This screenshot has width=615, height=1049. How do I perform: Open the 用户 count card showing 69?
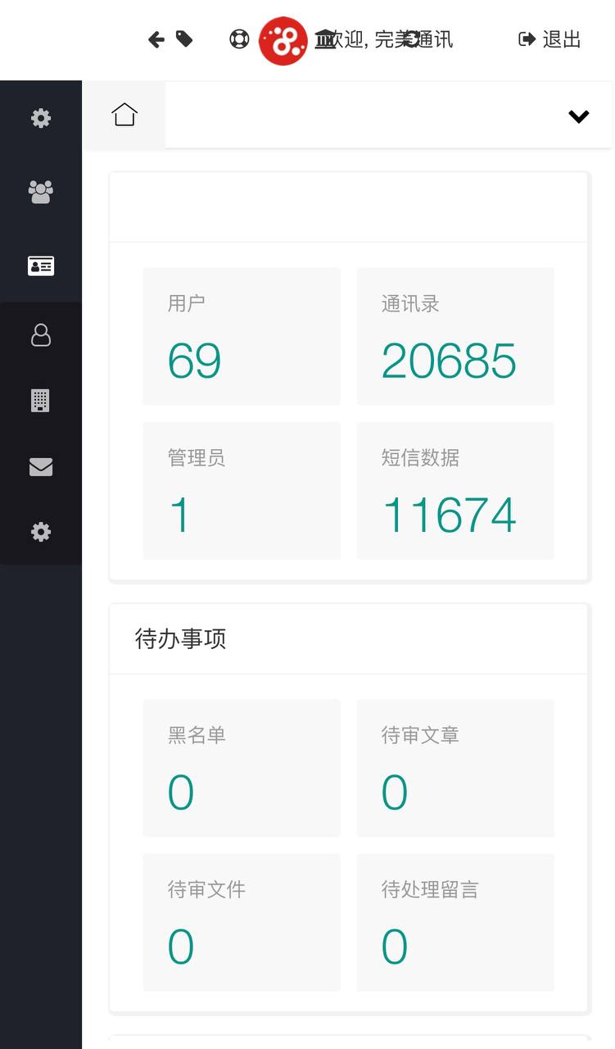point(242,336)
